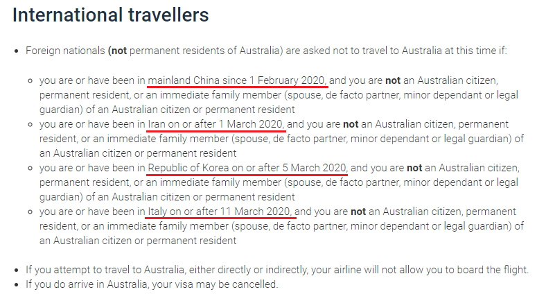Click the bold 'not' in the Italy item
The height and width of the screenshot is (301, 537).
point(358,212)
